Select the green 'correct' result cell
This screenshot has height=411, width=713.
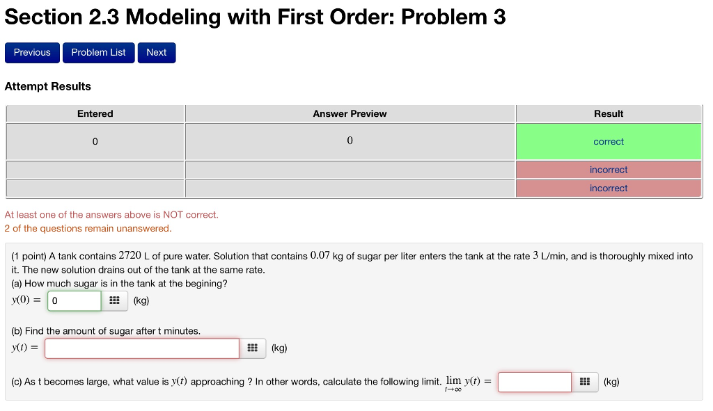coord(608,141)
